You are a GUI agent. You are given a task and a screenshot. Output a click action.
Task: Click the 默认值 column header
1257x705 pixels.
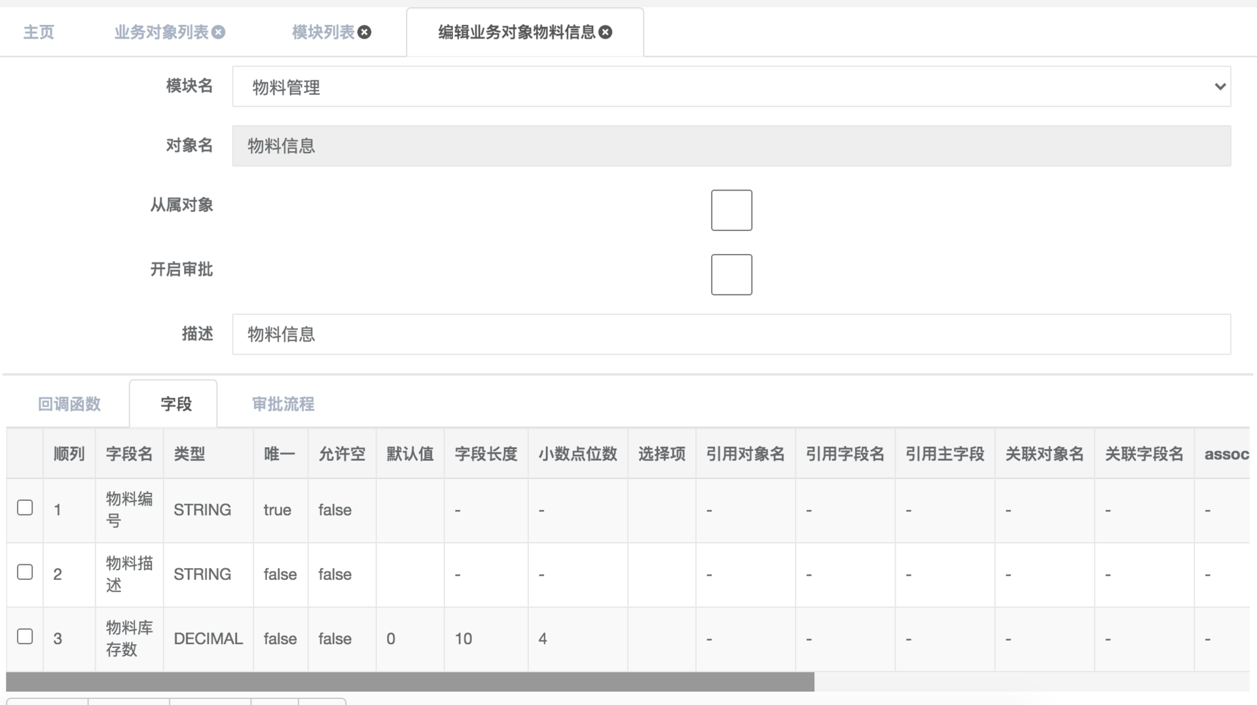410,454
